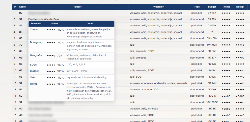Click the Doelgr. dot rating in row 7
Screen dimensions: 250x122
tap(240, 51)
